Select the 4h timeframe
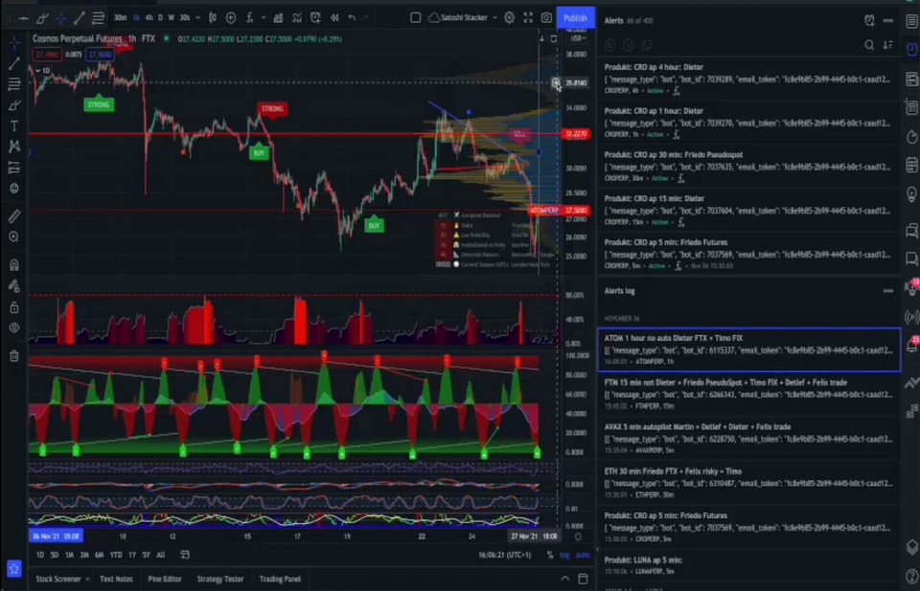The image size is (920, 591). tap(149, 18)
